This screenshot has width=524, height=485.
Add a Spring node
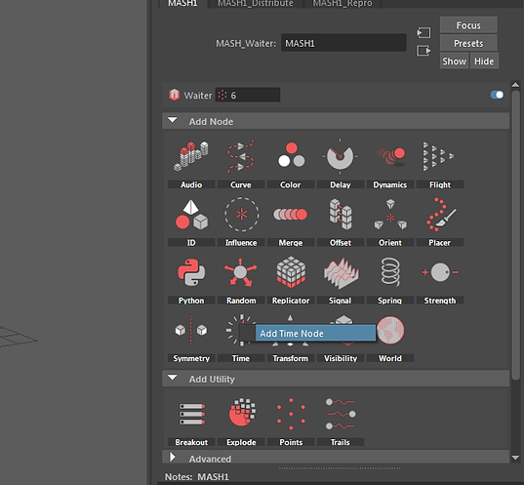tap(390, 272)
